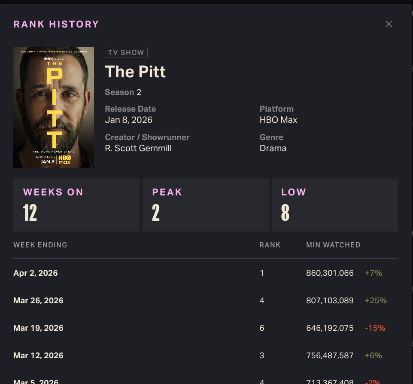This screenshot has height=384, width=413.
Task: Click the TV SHOW badge
Action: (126, 52)
